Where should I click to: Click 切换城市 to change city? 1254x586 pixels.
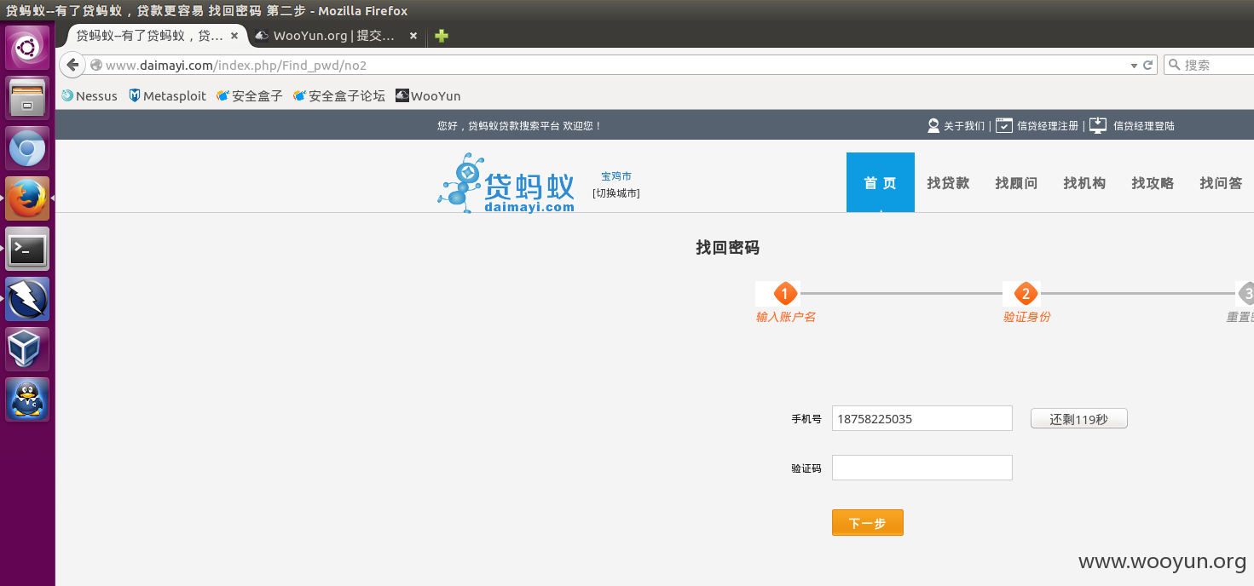616,193
